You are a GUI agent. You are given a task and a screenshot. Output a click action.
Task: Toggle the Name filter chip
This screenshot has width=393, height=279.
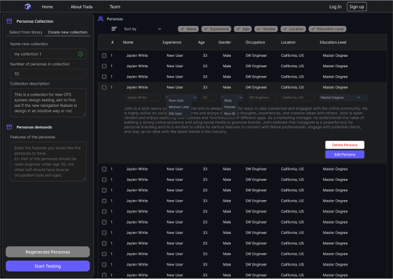point(189,29)
